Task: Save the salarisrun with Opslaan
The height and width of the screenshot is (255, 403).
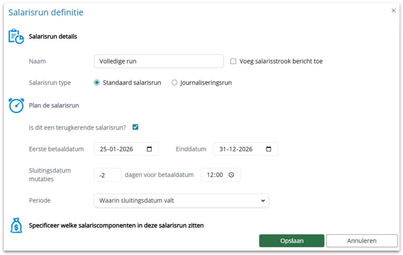Action: (292, 240)
